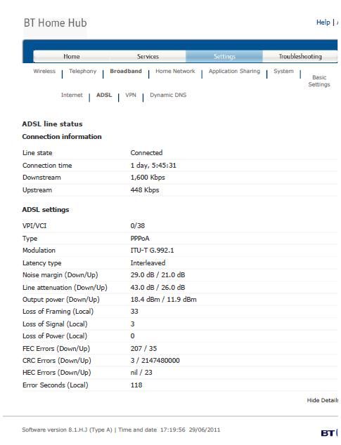
Task: Click Error Seconds value 118
Action: (x=136, y=385)
